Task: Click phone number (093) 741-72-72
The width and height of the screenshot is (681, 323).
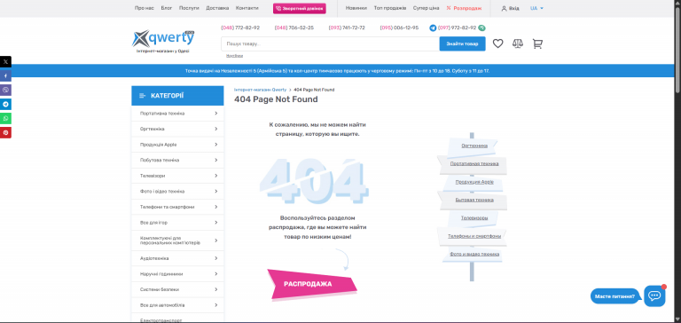Action: 347,28
